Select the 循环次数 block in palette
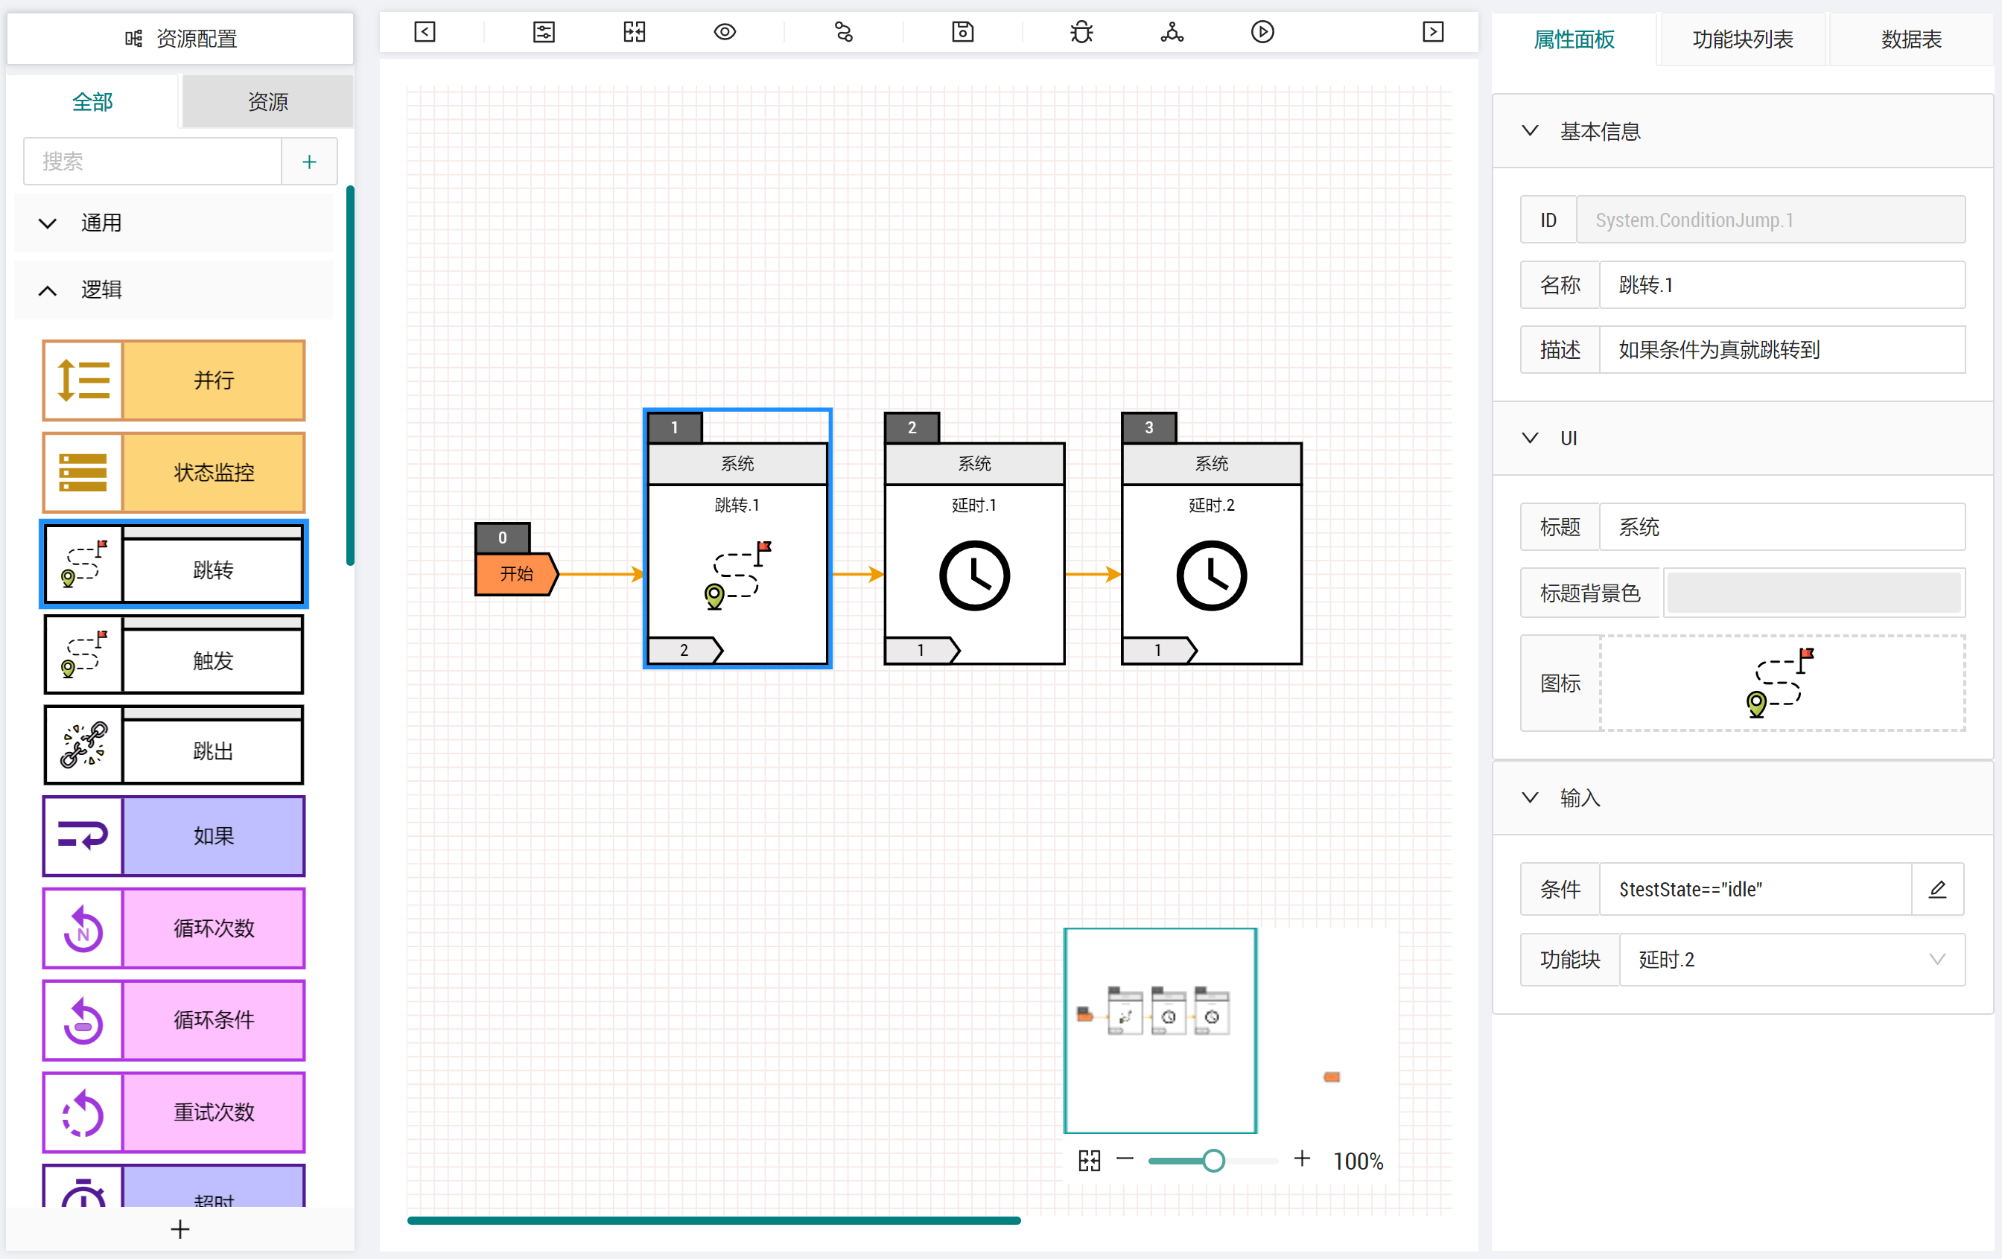The height and width of the screenshot is (1259, 2002). click(174, 928)
